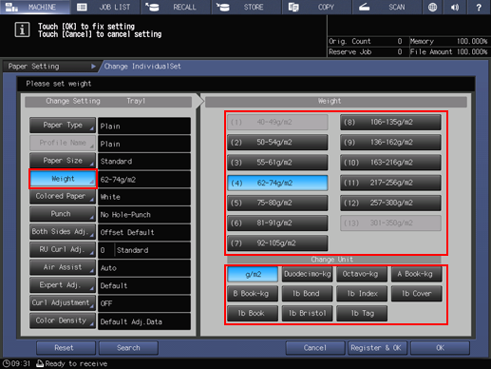This screenshot has width=491, height=369.
Task: Click the Default Adj.Data value field
Action: pos(144,321)
